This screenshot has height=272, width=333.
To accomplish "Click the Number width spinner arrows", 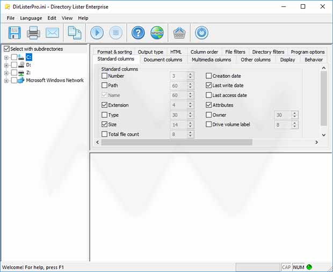I will 190,76.
